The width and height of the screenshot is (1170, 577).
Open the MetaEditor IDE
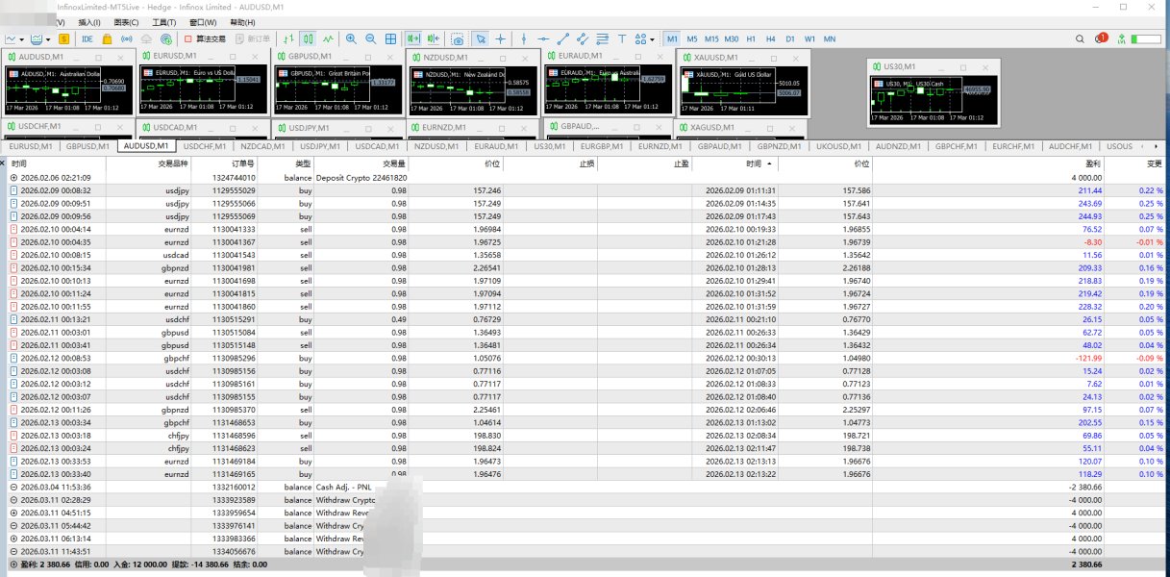tap(87, 39)
